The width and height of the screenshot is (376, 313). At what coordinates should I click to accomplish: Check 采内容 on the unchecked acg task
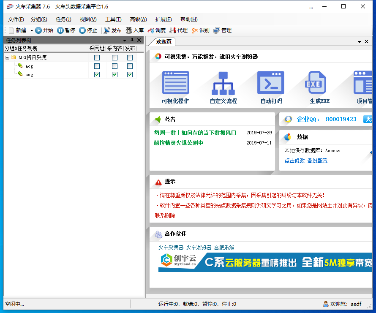point(114,66)
